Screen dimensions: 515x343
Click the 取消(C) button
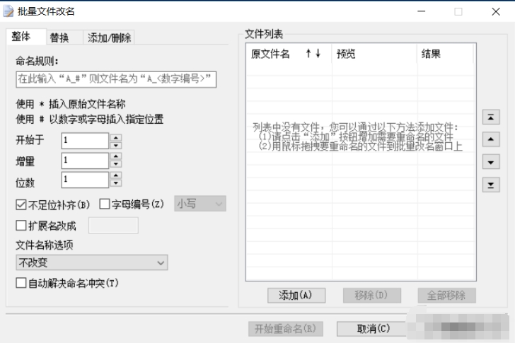tap(373, 329)
